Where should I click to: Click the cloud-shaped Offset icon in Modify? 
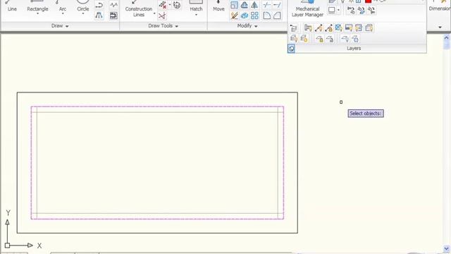click(x=245, y=5)
